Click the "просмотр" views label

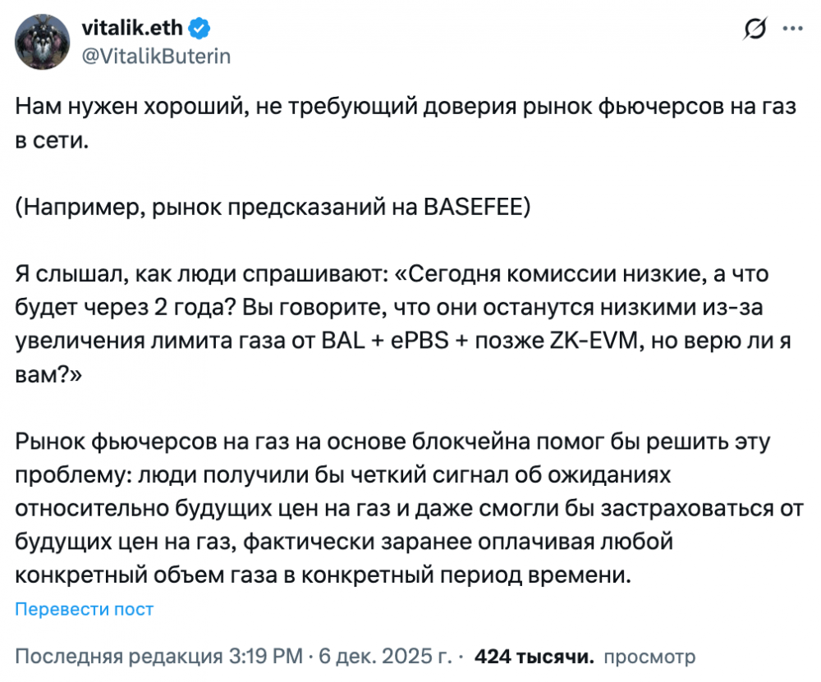[x=649, y=657]
